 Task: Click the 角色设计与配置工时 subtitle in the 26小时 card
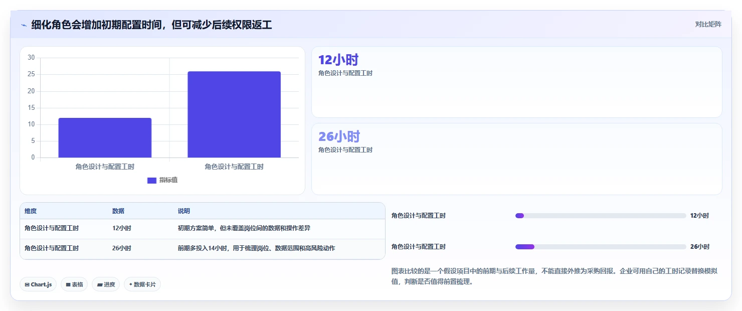coord(345,150)
